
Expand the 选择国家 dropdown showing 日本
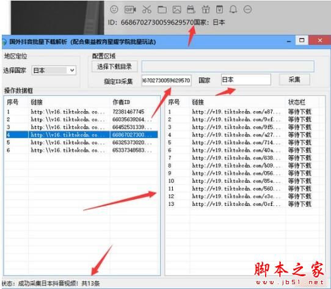(54, 70)
